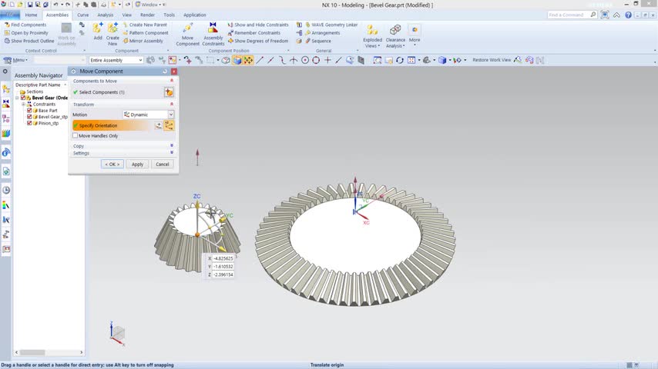The height and width of the screenshot is (369, 658).
Task: Click the X coordinate input field
Action: coord(223,258)
